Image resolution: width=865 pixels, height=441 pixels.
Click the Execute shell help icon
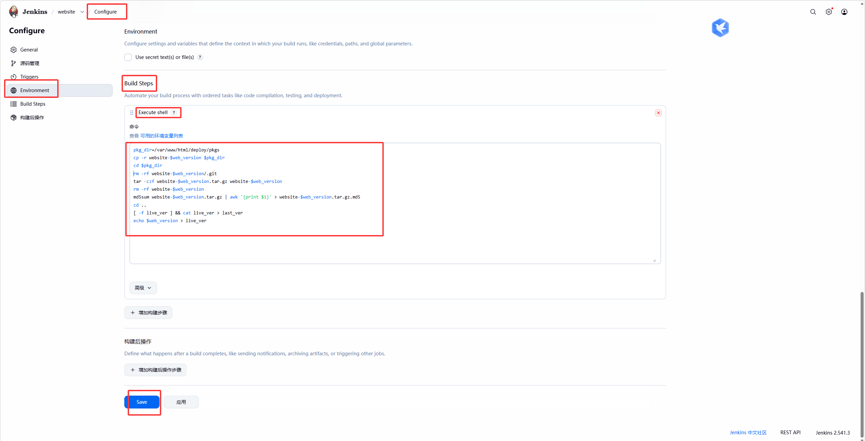174,113
